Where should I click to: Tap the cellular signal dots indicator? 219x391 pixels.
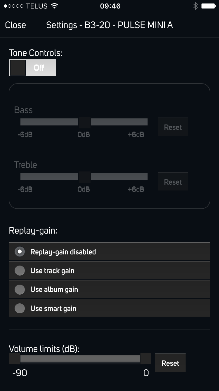point(13,6)
